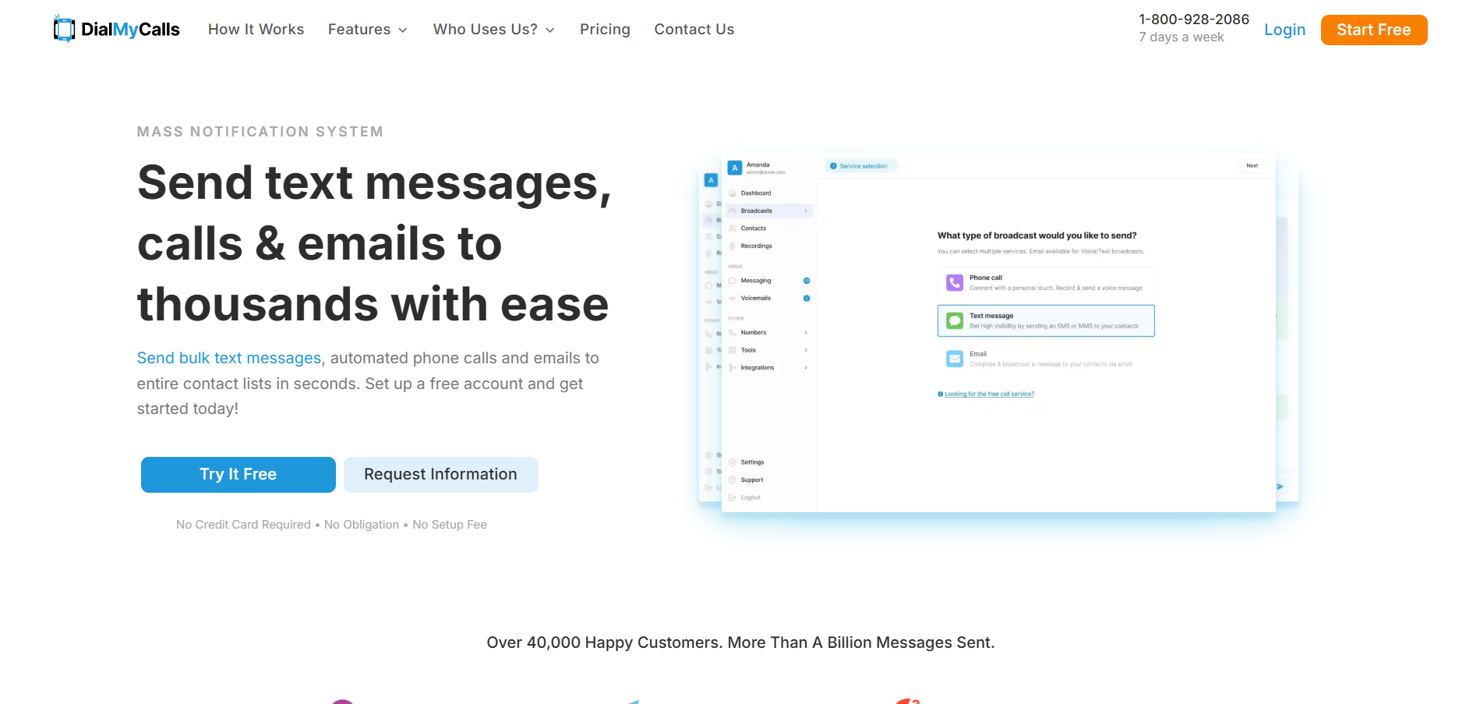Screen dimensions: 1473x704
Task: Click the Voicemails icon in the sidebar
Action: pyautogui.click(x=732, y=298)
